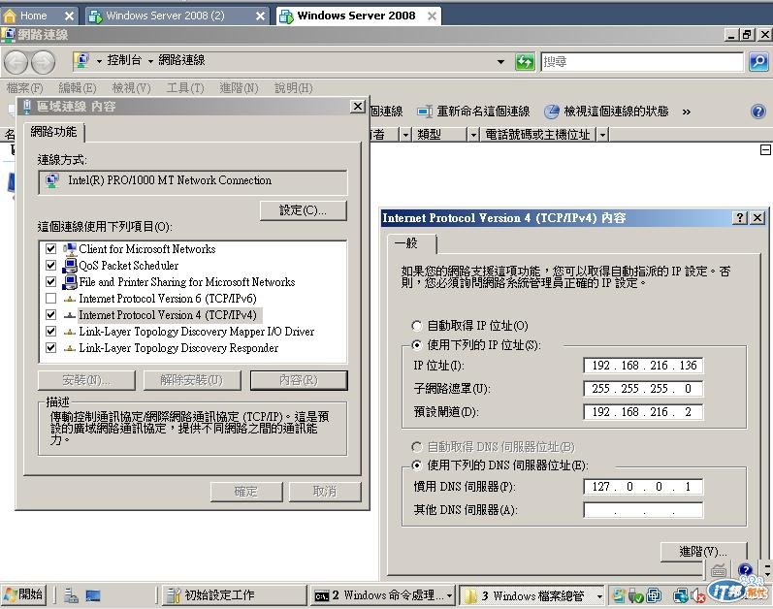Click the help question mark in the IPv4 title bar

coord(740,218)
